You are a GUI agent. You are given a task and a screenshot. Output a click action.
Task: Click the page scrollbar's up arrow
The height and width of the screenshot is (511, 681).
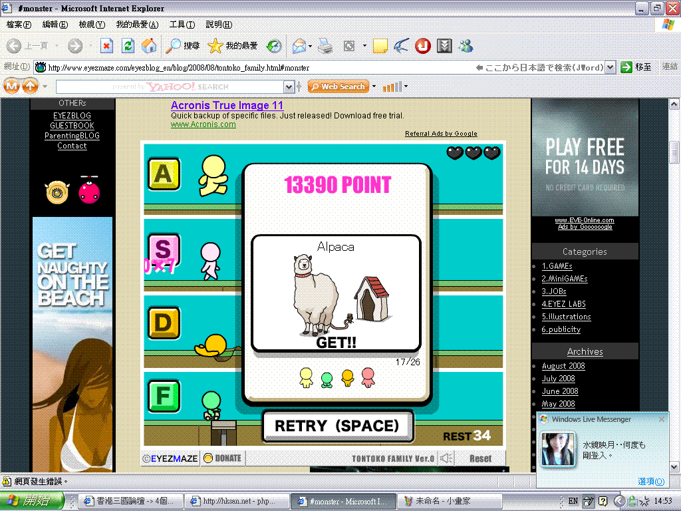[x=674, y=104]
